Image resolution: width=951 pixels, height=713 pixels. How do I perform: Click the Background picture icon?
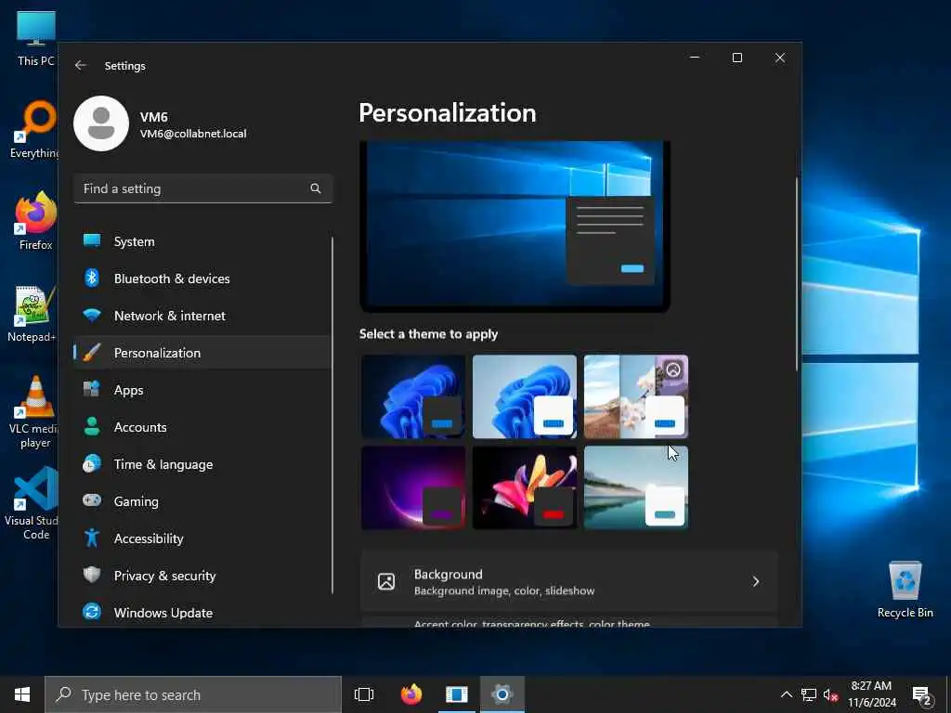point(386,581)
